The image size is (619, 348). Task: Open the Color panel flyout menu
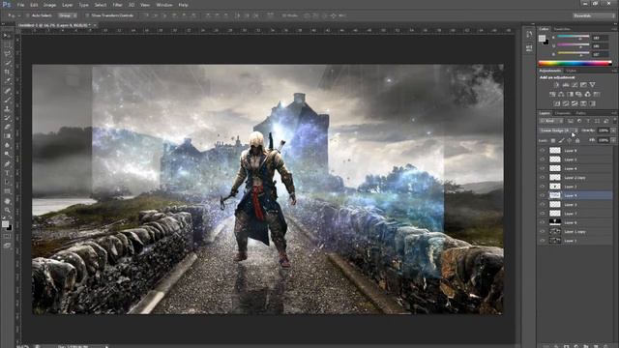coord(614,29)
